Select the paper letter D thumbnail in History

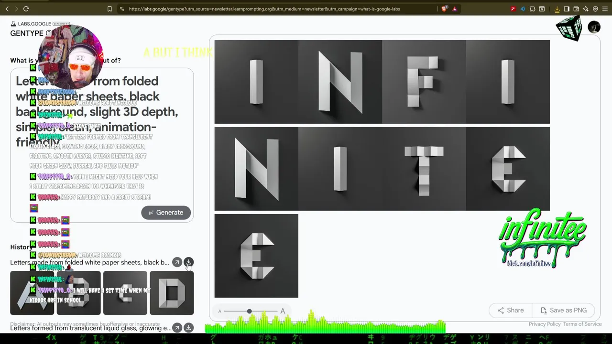click(x=172, y=293)
